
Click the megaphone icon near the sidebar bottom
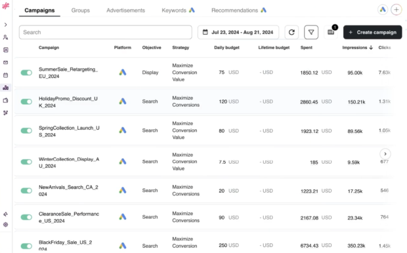5,214
